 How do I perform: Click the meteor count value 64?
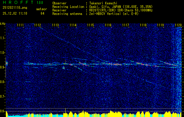(x=42, y=13)
